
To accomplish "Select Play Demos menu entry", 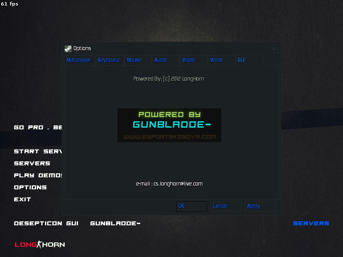I will tap(38, 176).
